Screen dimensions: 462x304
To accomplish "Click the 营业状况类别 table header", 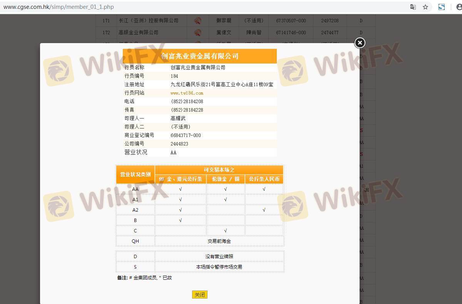I will [x=136, y=174].
